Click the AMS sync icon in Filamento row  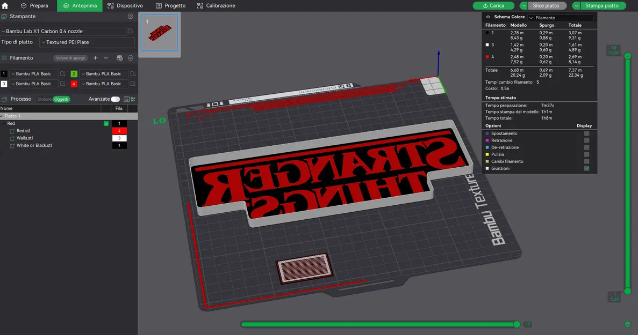click(120, 58)
